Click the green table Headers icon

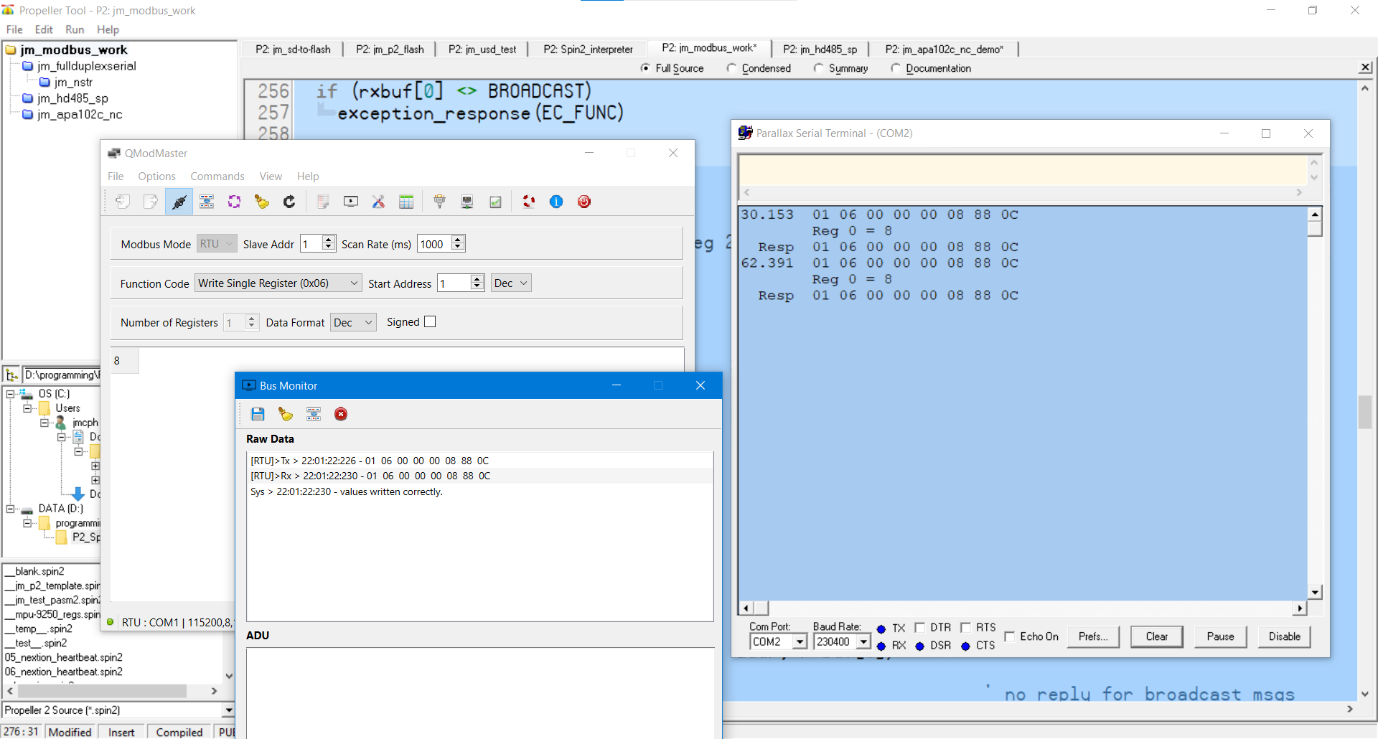click(406, 202)
